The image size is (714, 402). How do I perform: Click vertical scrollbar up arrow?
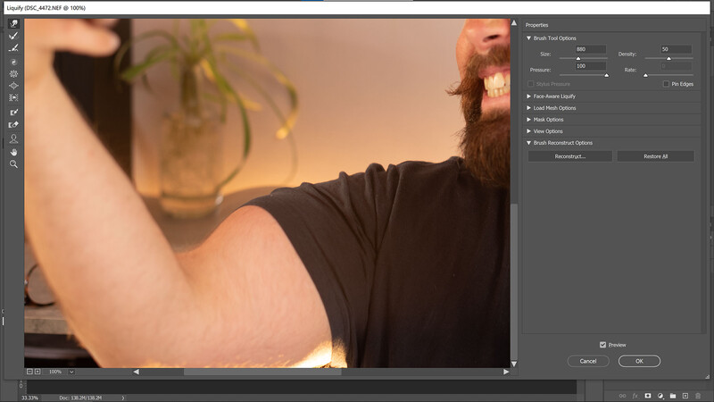tap(514, 22)
